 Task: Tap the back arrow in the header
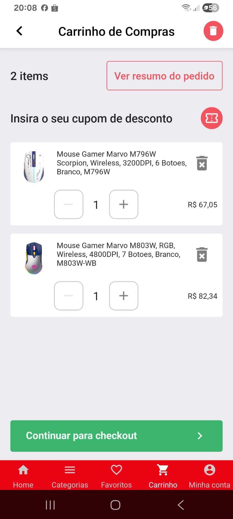[x=19, y=31]
